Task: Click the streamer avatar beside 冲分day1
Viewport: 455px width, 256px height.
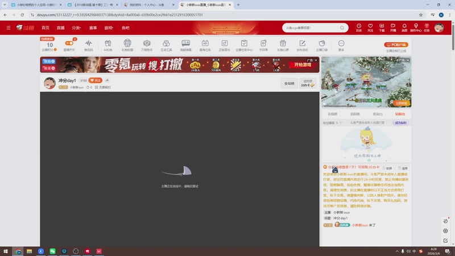Action: pyautogui.click(x=49, y=83)
